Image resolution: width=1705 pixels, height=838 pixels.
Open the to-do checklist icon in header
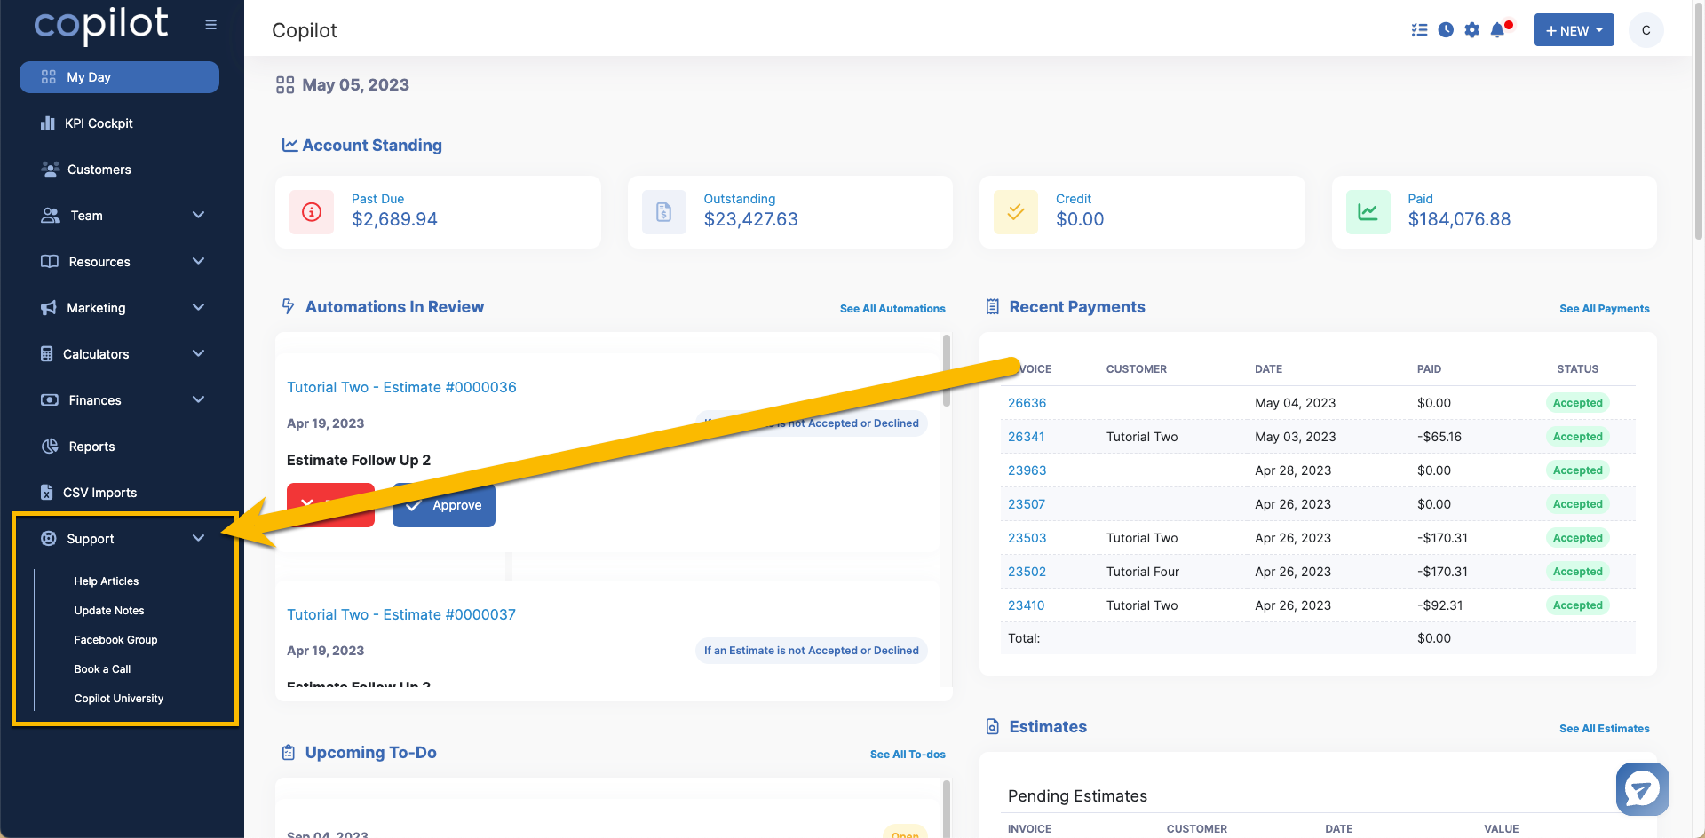1419,30
